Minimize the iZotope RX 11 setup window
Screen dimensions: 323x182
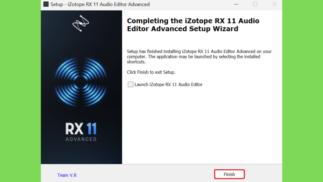[x=236, y=4]
